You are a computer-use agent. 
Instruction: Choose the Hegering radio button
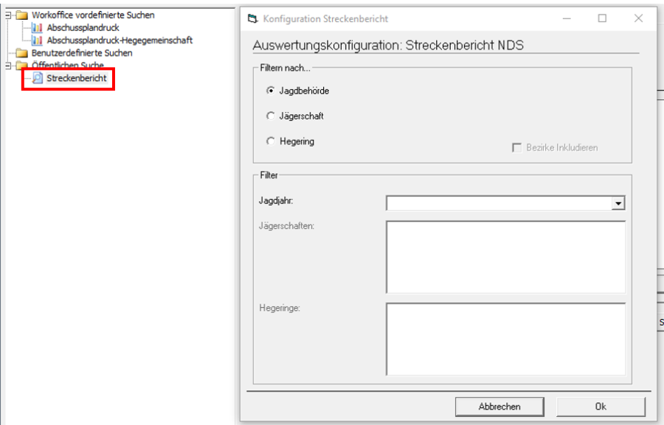271,141
